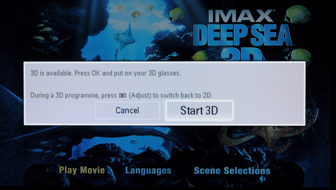
Task: Click the Start 3D button
Action: point(199,111)
